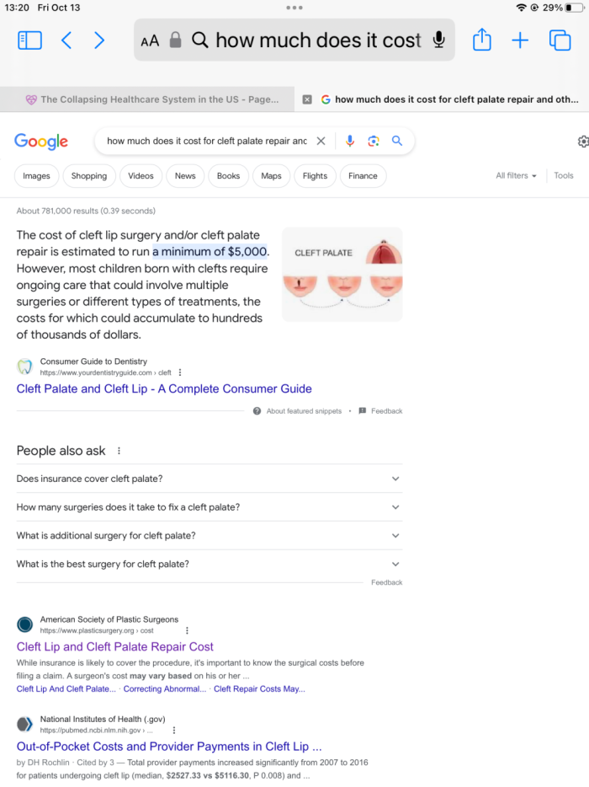The height and width of the screenshot is (787, 589).
Task: Open the Share sheet icon
Action: (481, 40)
